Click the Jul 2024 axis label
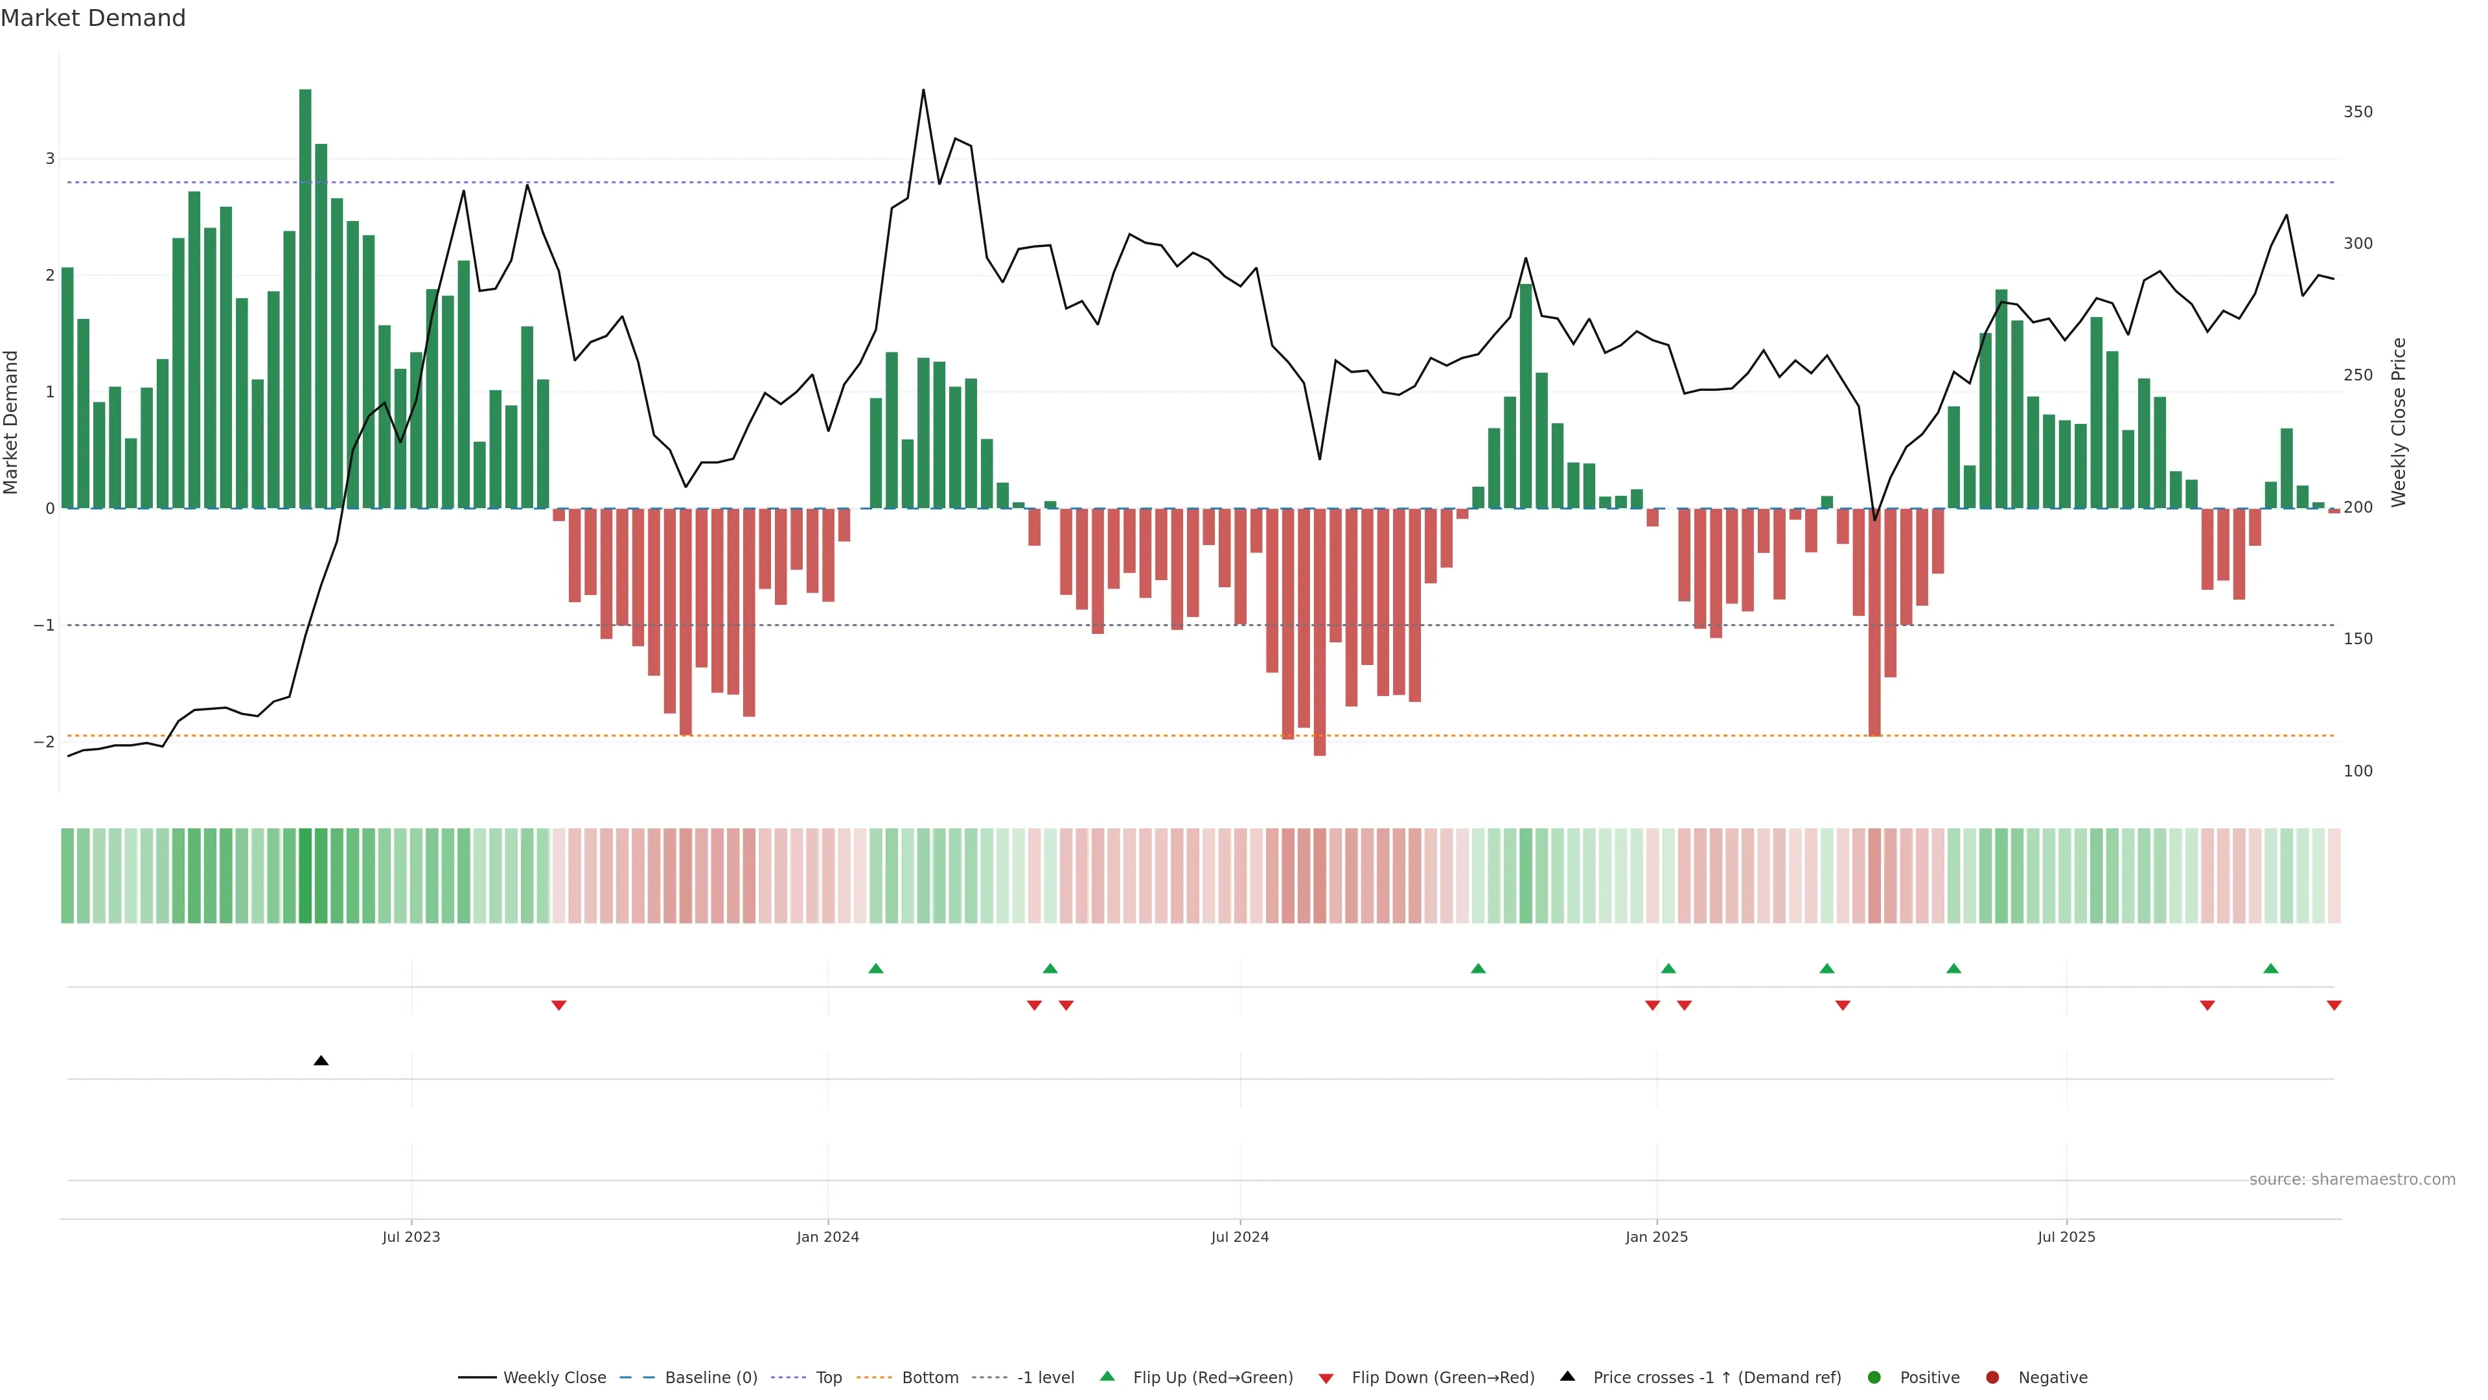 1240,1237
